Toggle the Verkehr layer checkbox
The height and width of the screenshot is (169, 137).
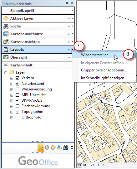(x=18, y=78)
